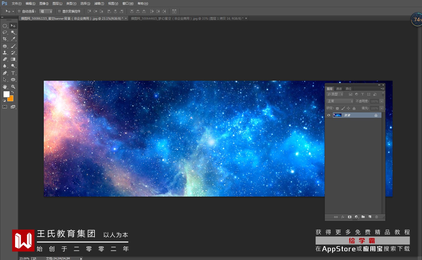This screenshot has height=260, width=422.
Task: Swap foreground and background colors
Action: [13, 92]
